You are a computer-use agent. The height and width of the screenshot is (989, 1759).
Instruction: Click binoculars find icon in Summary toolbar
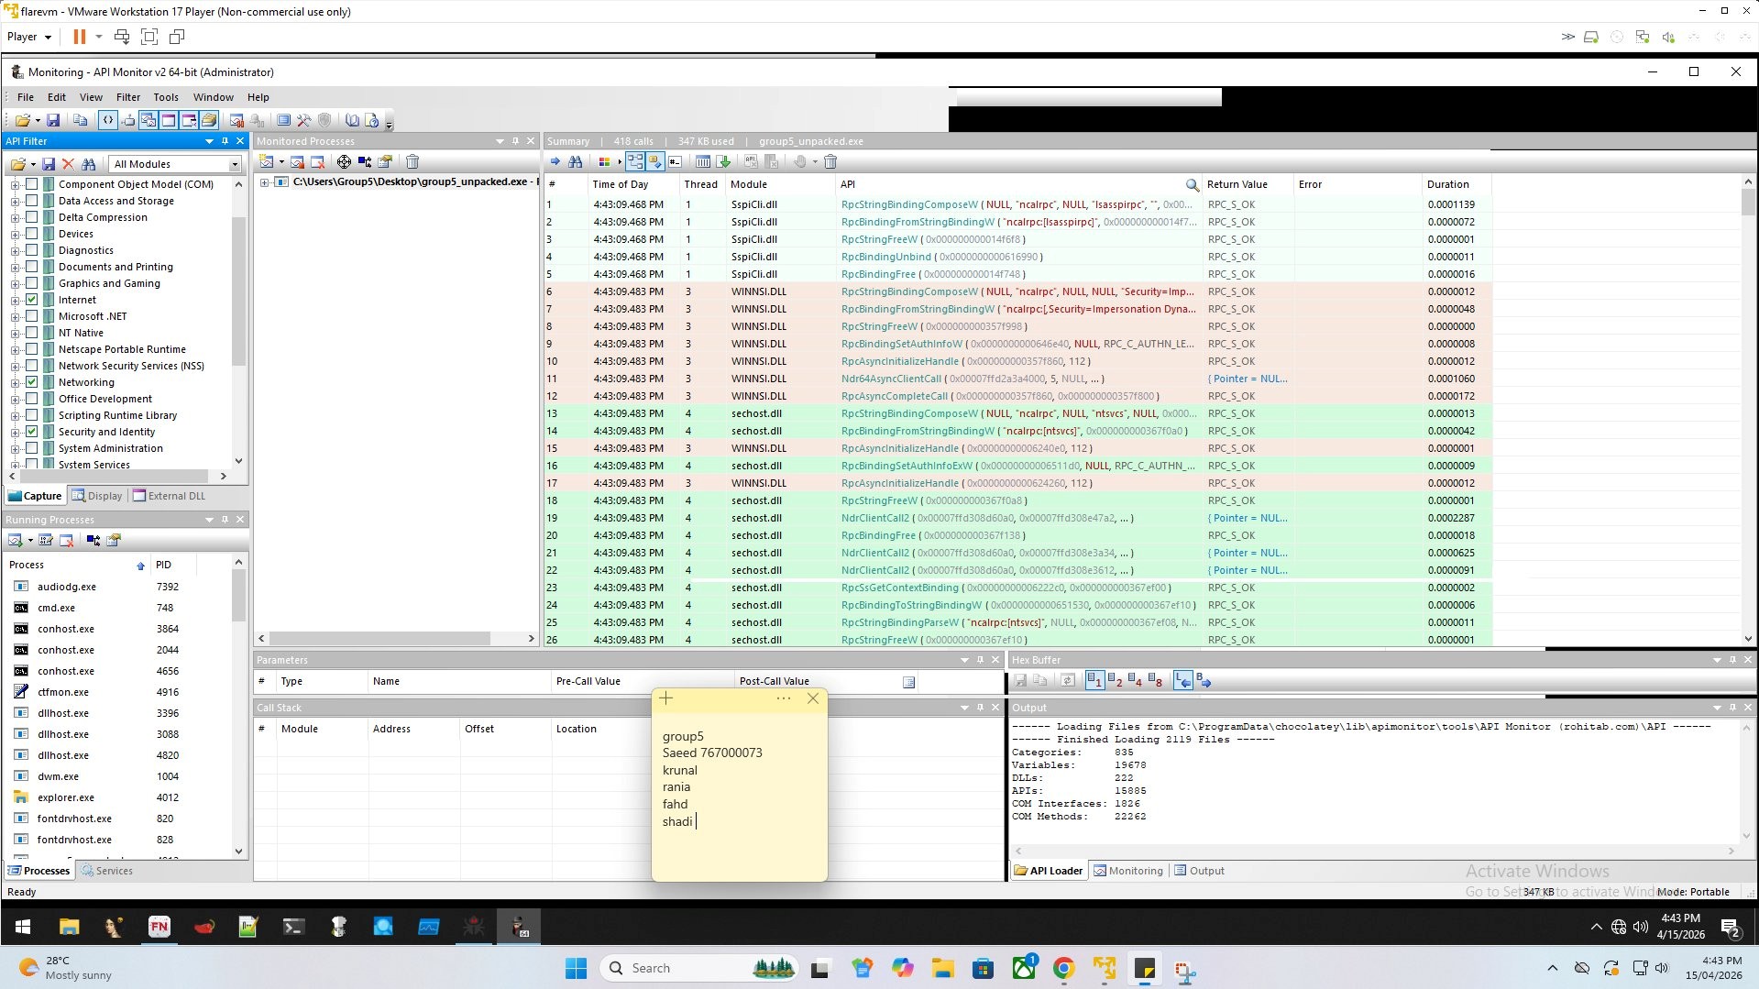coord(576,162)
